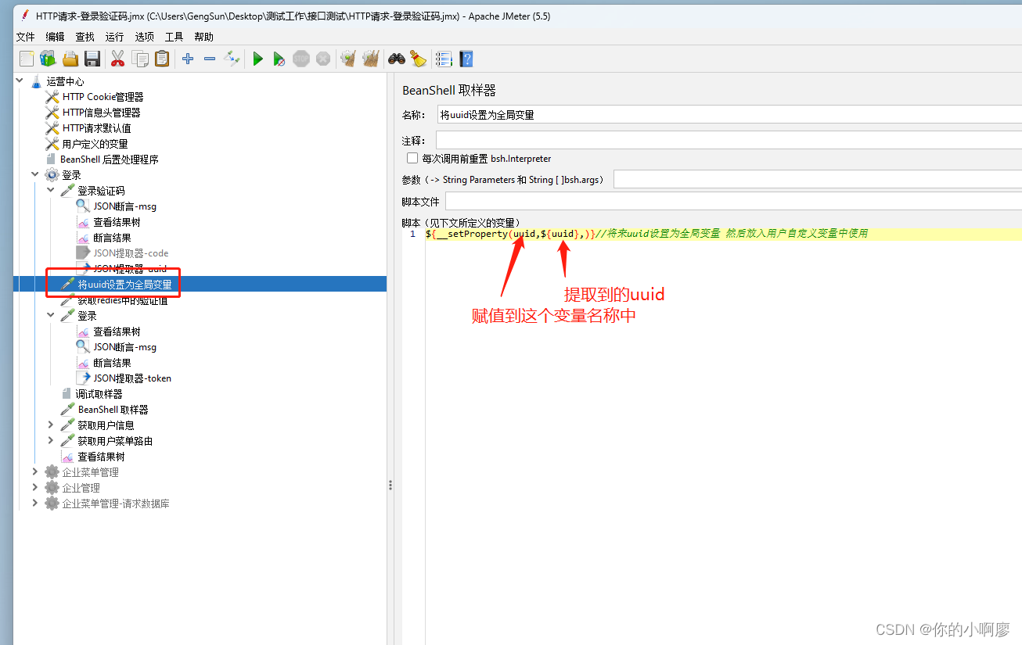1022x645 pixels.
Task: Click the 注释 comment input field
Action: tap(729, 141)
